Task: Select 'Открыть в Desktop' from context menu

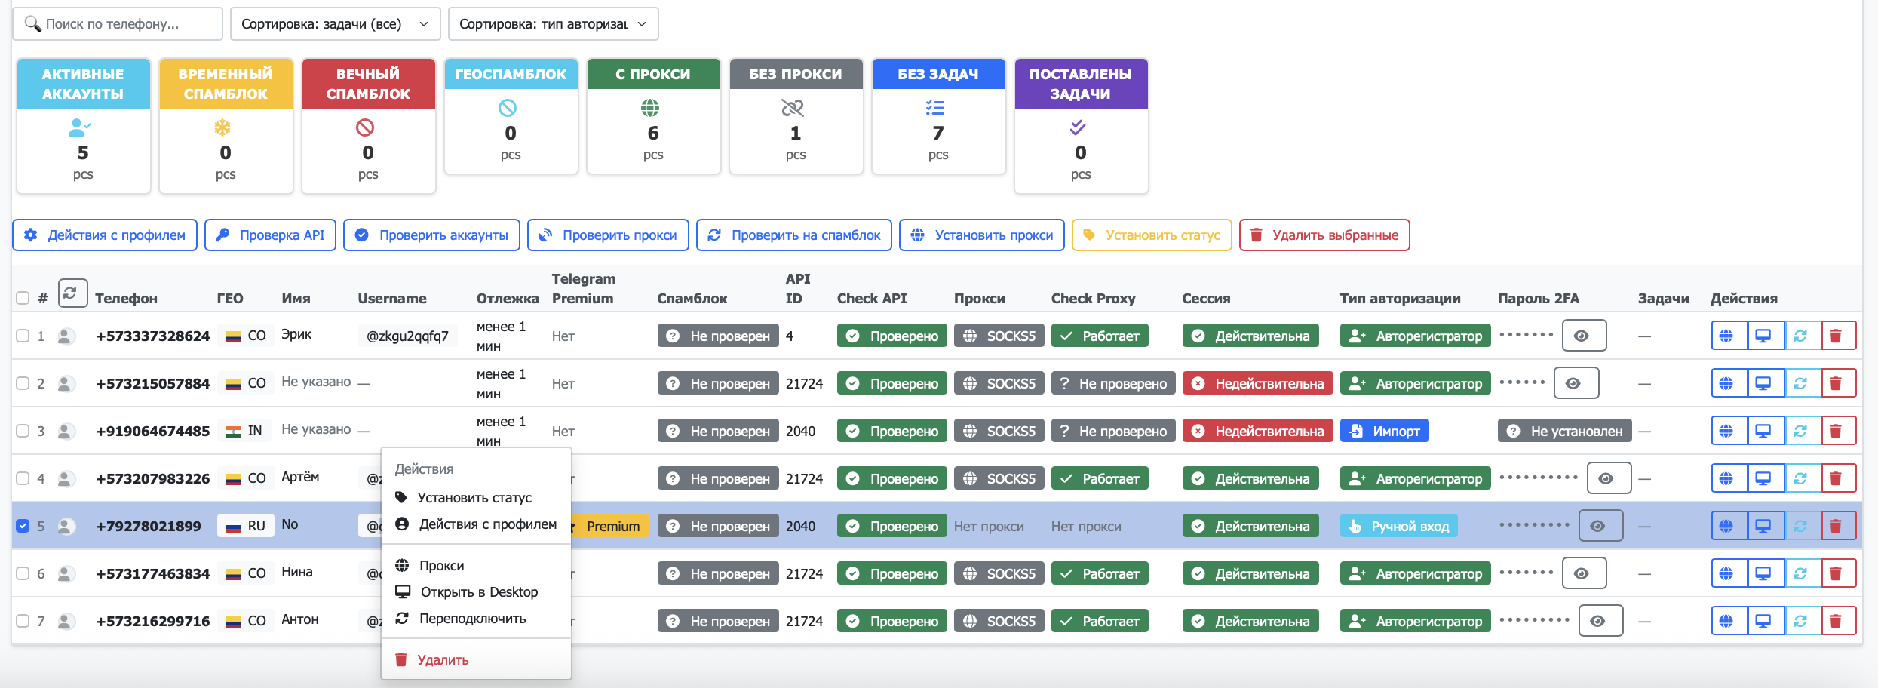Action: click(x=478, y=592)
